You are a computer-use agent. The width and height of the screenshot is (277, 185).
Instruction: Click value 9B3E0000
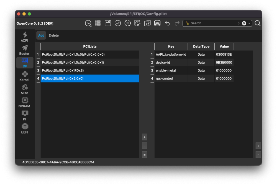pos(224,62)
